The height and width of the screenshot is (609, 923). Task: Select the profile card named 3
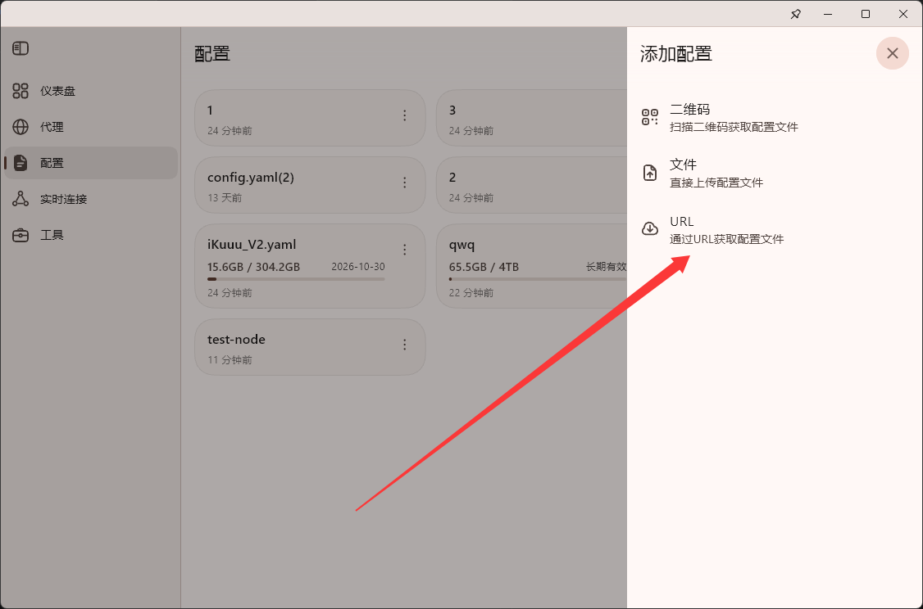pyautogui.click(x=531, y=118)
